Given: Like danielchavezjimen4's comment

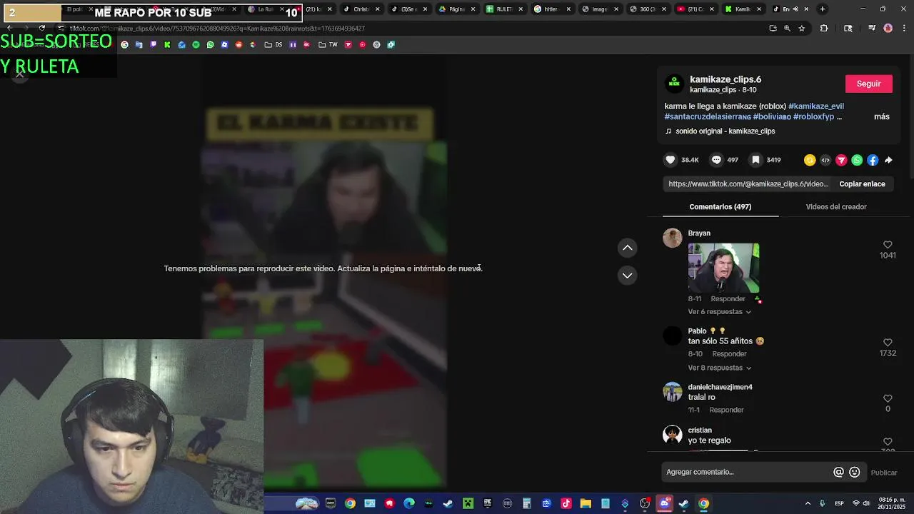Looking at the screenshot, I should pos(888,398).
